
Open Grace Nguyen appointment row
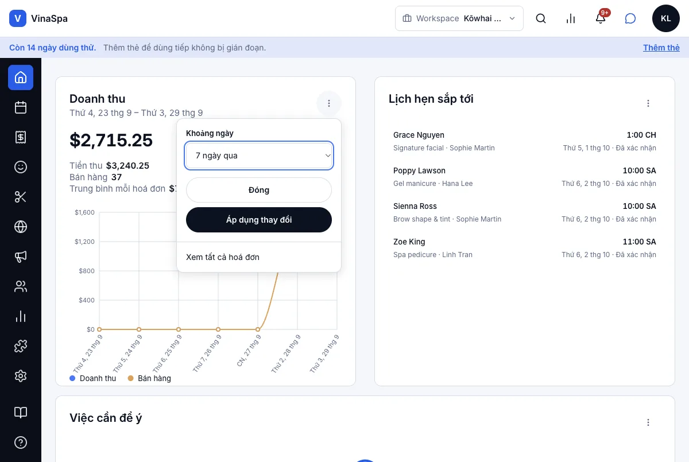pyautogui.click(x=525, y=141)
